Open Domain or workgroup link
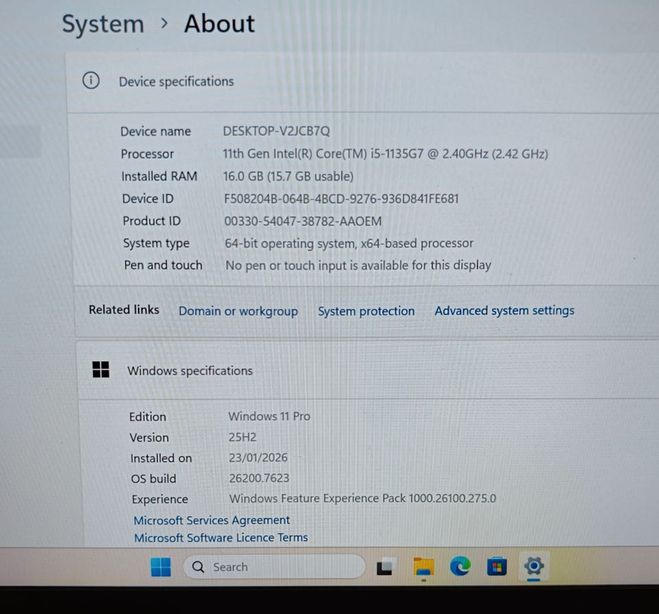 pos(238,311)
